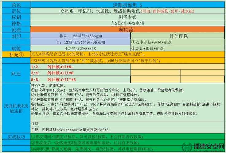Select the '③2技能释放获得1个"鲸歌"标记' line

[89, 99]
